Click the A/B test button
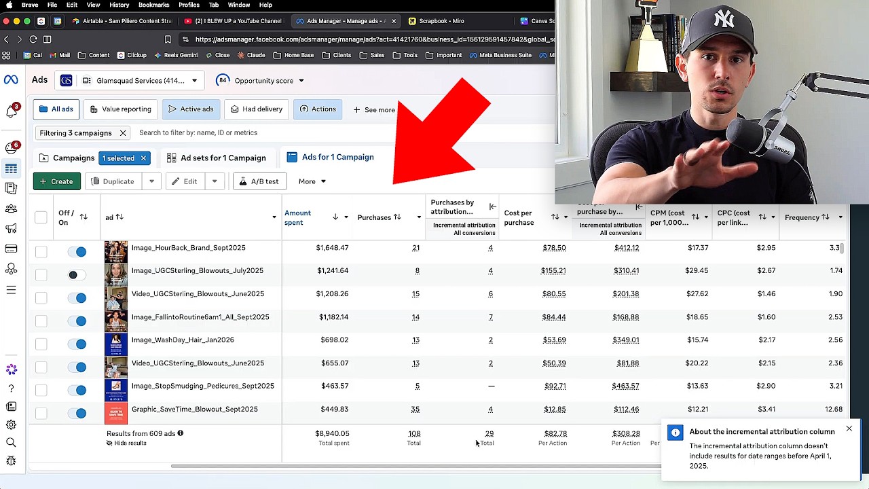The height and width of the screenshot is (489, 869). (x=259, y=181)
